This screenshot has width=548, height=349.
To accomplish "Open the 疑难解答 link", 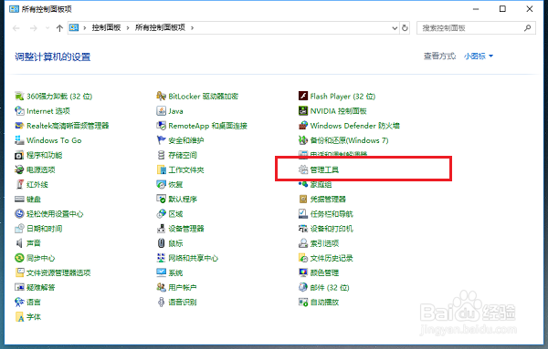I will (41, 287).
